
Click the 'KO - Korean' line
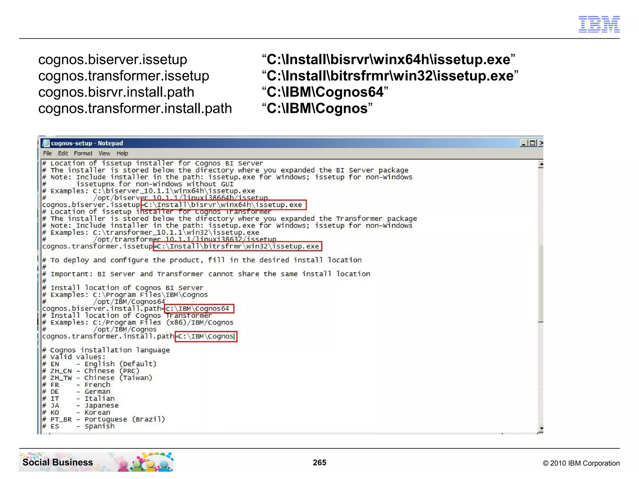pyautogui.click(x=76, y=412)
